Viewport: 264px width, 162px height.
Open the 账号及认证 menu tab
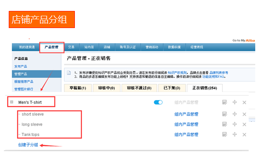(x=128, y=47)
